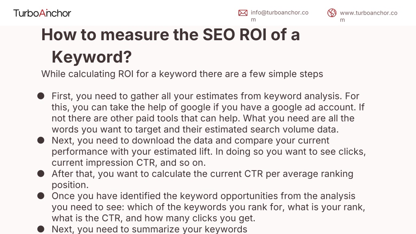416x234 pixels.
Task: Click the TurboAnchor logo
Action: [x=42, y=13]
